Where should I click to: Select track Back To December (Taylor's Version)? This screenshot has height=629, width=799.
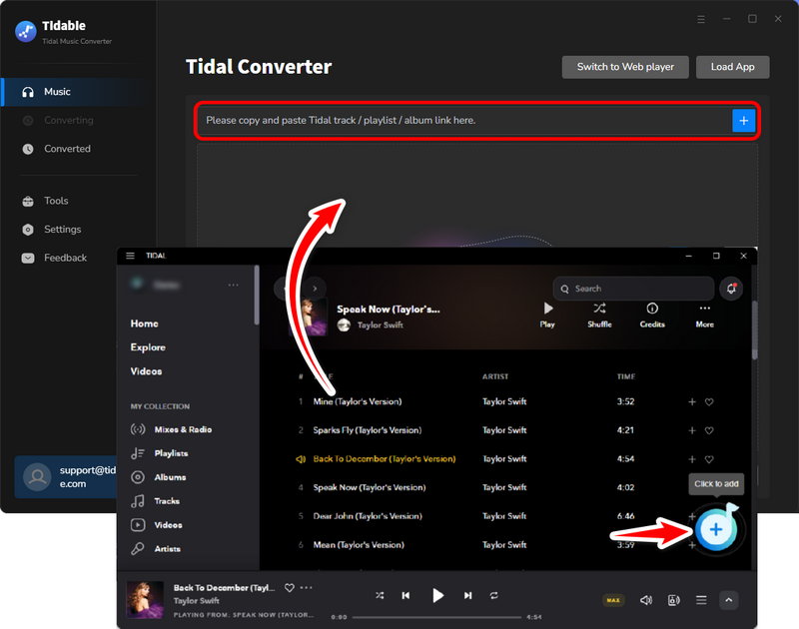(x=385, y=459)
